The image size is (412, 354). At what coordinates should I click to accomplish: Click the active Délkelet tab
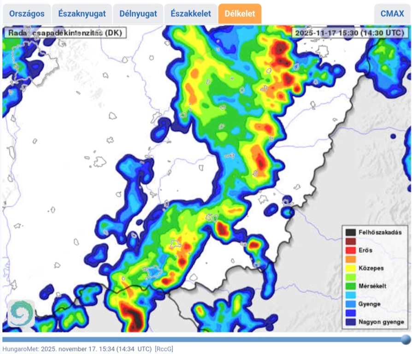pyautogui.click(x=240, y=14)
